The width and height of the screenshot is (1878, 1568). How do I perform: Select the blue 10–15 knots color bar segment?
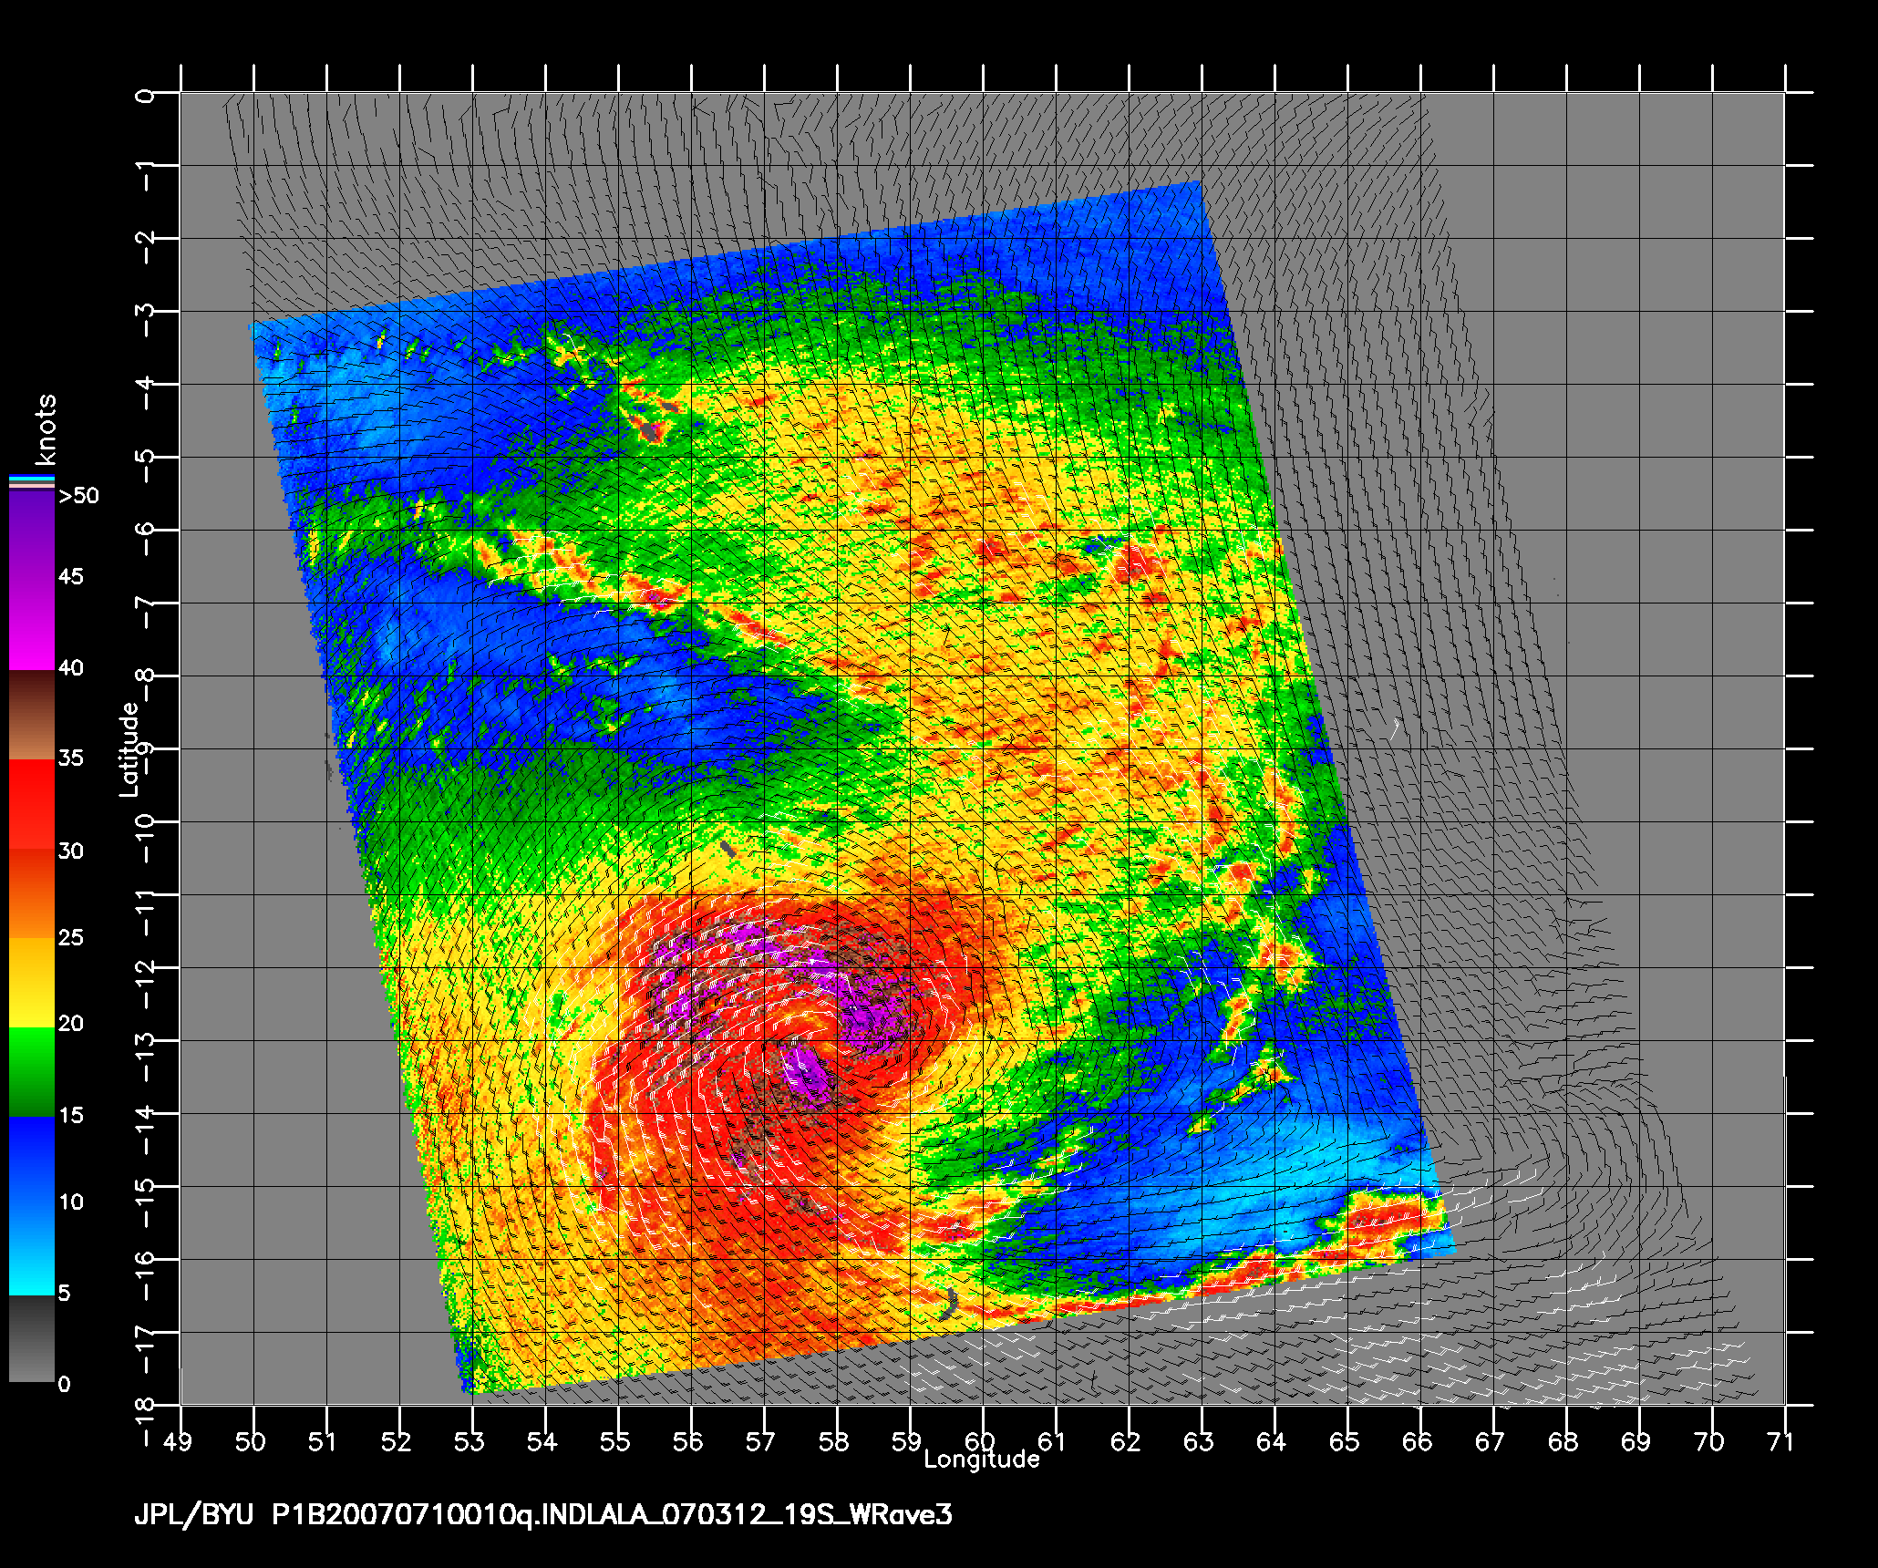[32, 1161]
